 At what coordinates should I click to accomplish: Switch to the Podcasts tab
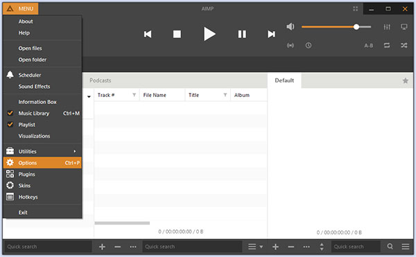101,80
